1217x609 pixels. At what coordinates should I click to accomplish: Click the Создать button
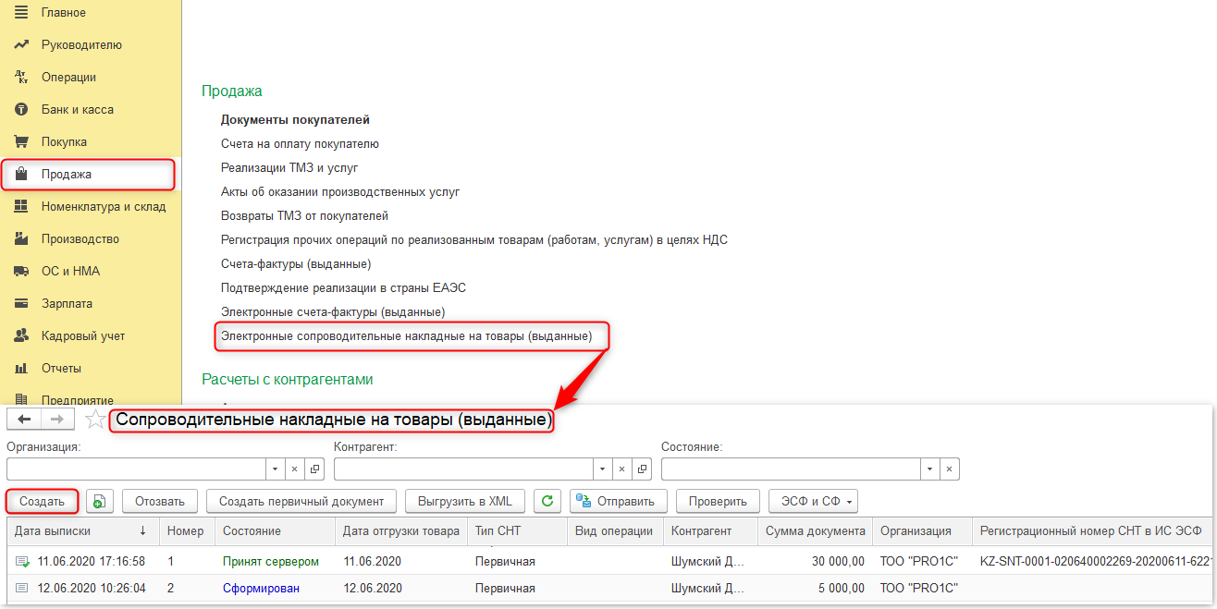coord(42,501)
